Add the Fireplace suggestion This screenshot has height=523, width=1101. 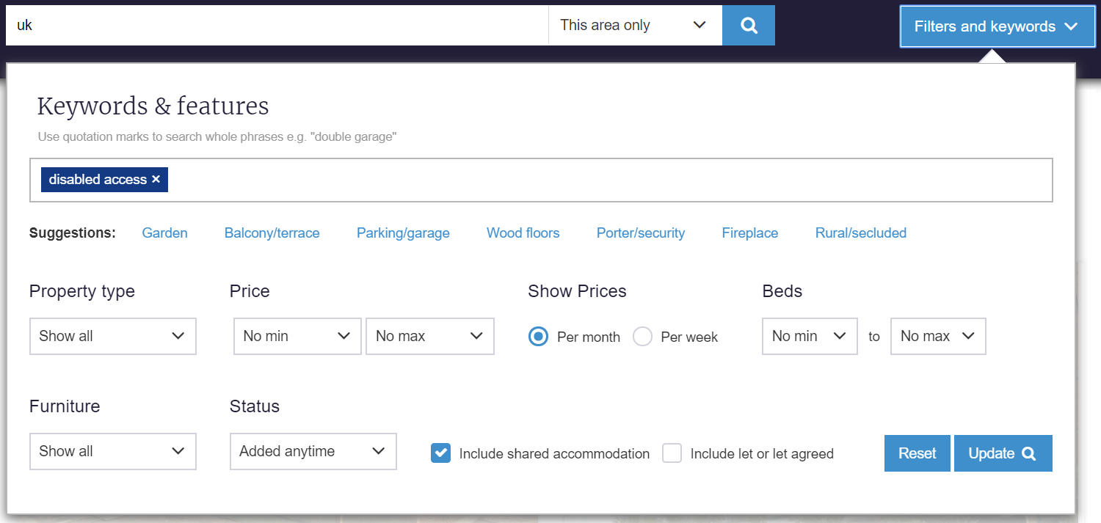749,233
